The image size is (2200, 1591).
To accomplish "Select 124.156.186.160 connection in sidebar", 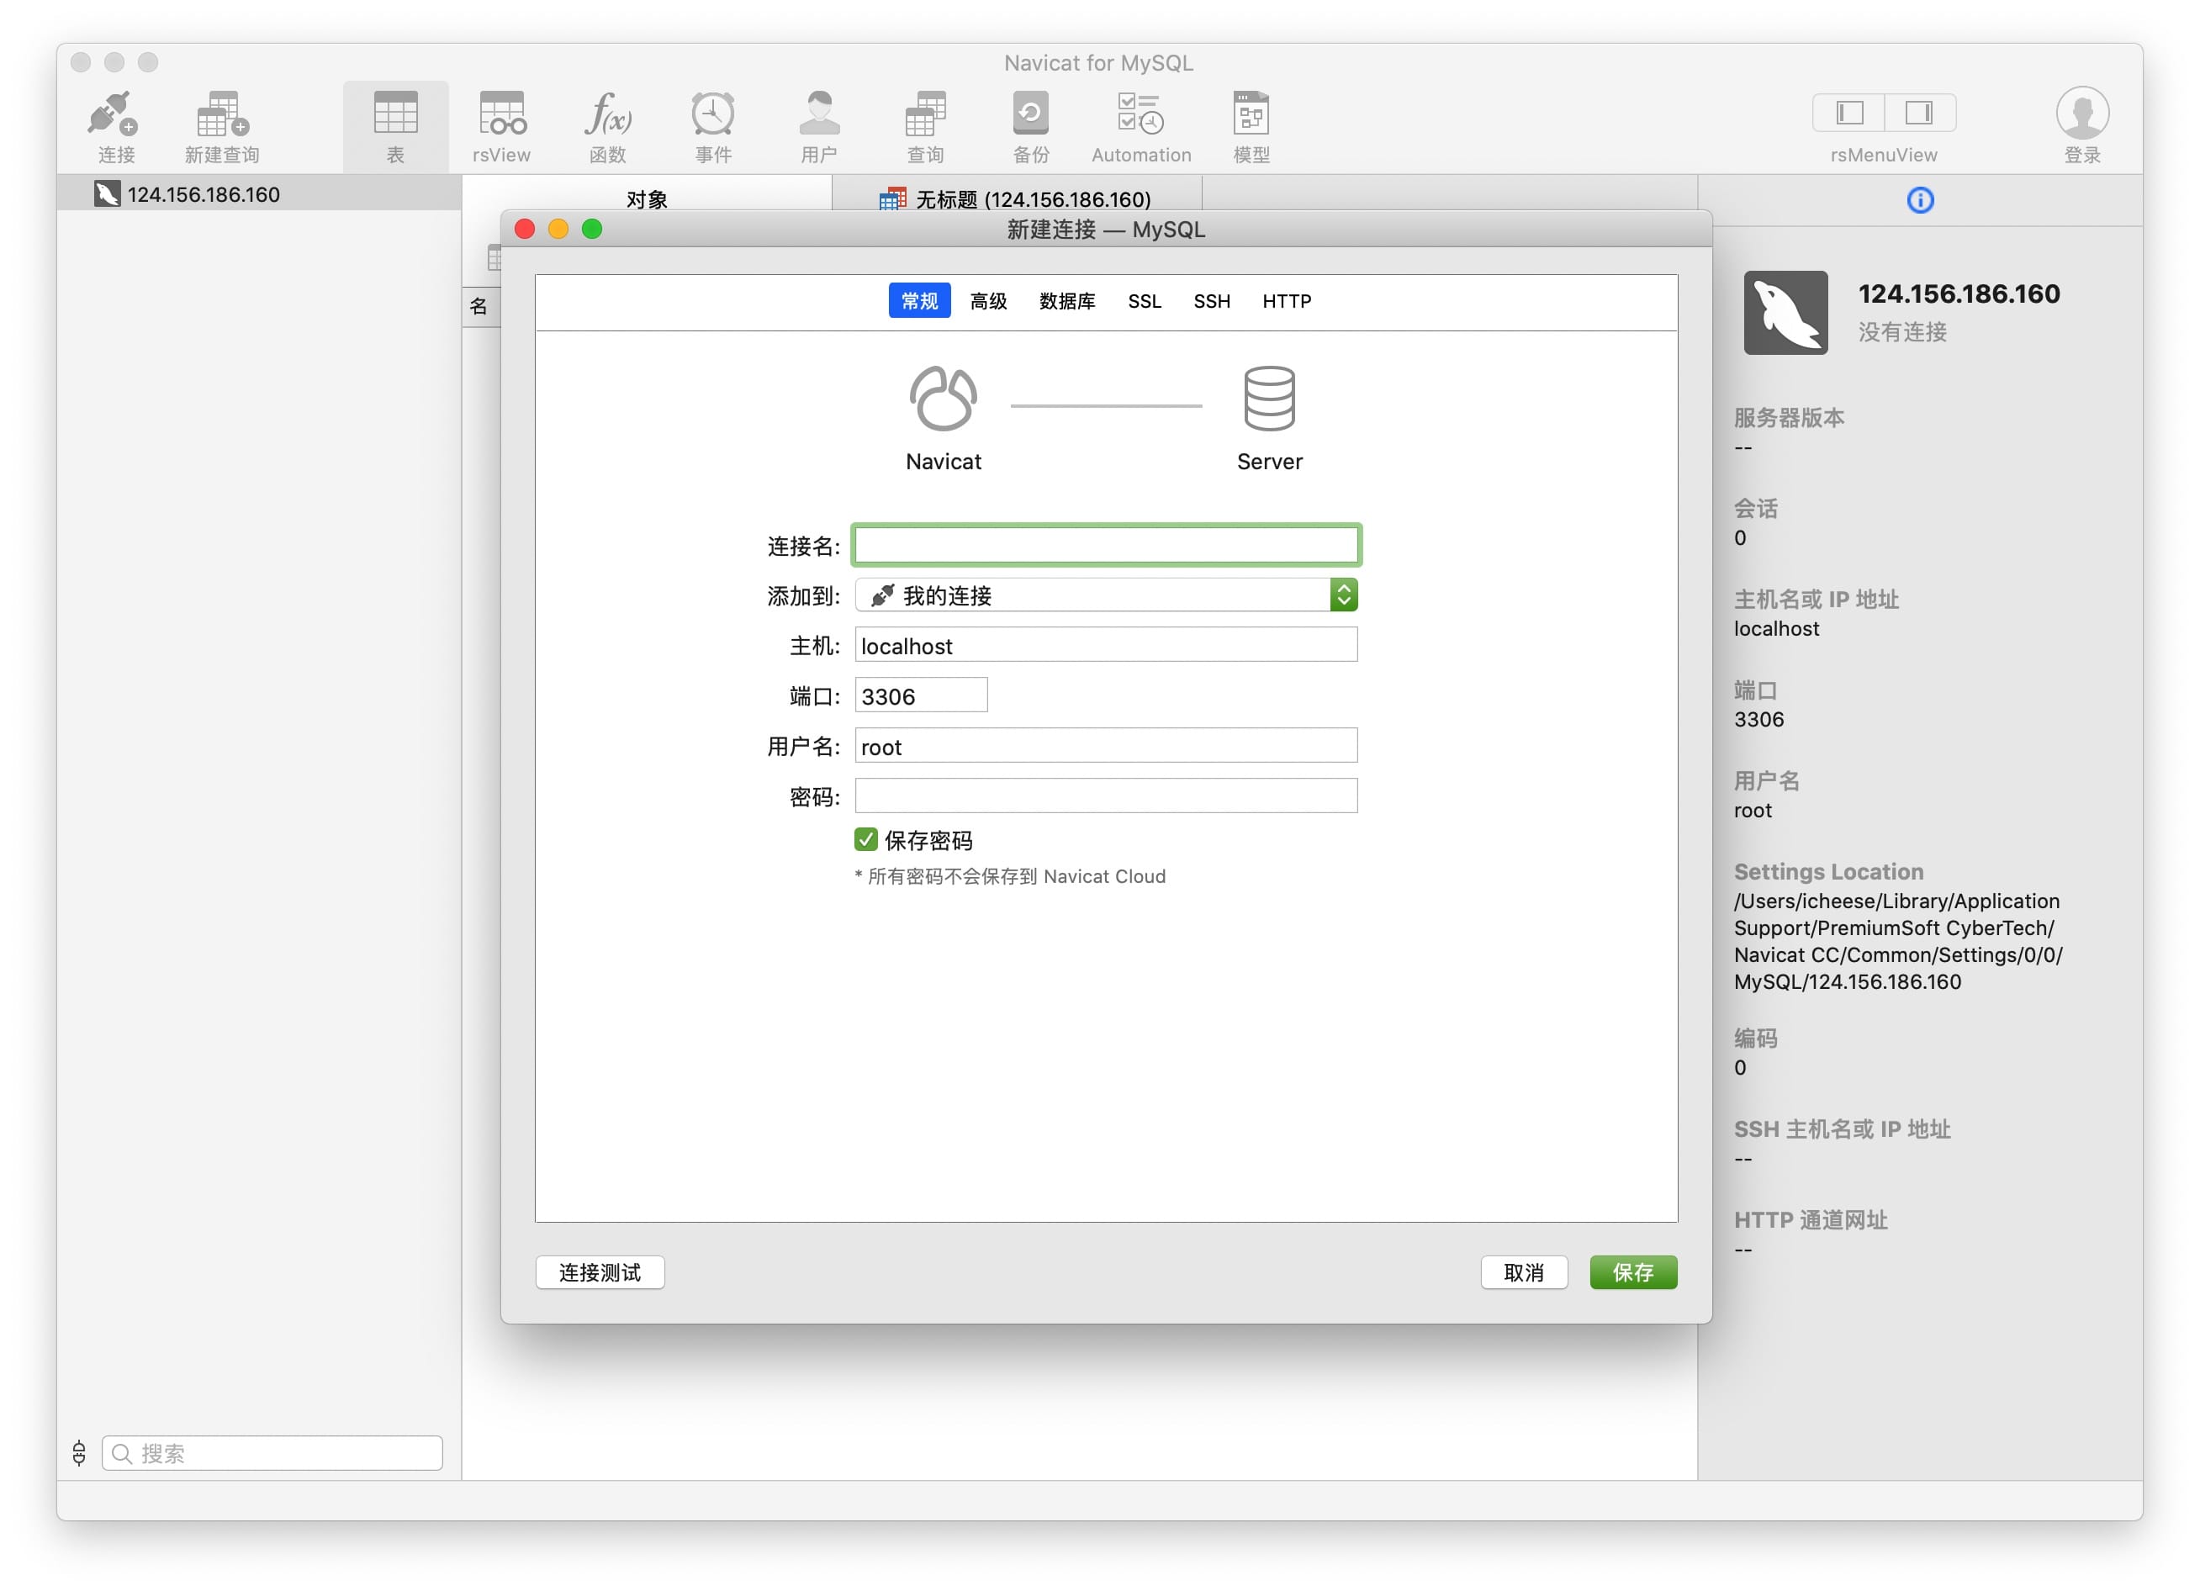I will click(x=204, y=195).
